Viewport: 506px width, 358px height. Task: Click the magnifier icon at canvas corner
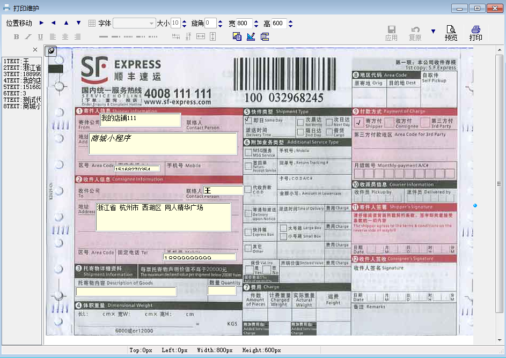pos(51,51)
